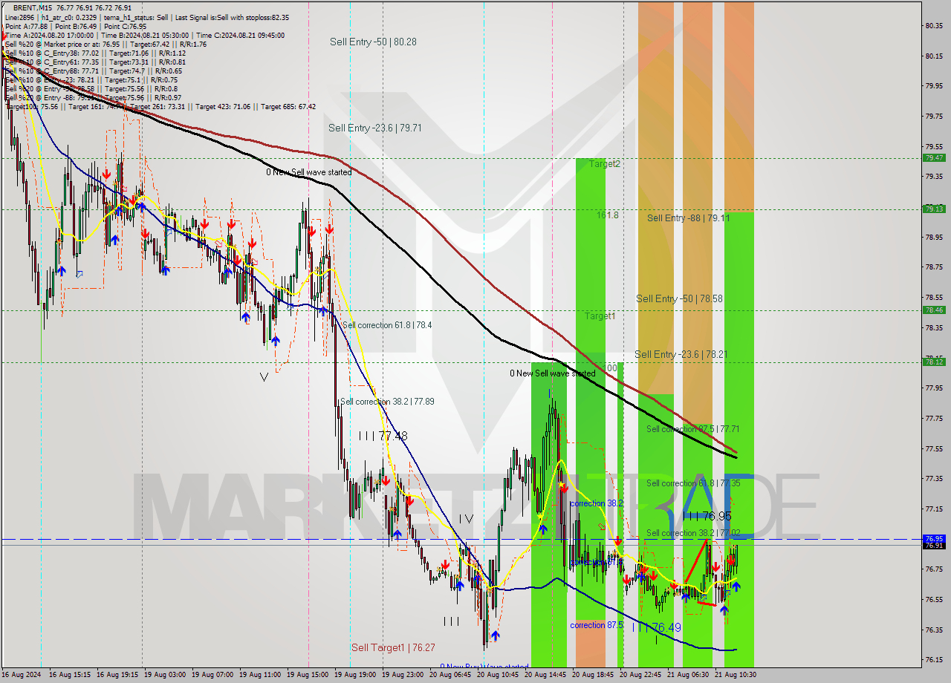This screenshot has height=683, width=951.
Task: Select the 'I V' wave count label
Action: point(466,519)
